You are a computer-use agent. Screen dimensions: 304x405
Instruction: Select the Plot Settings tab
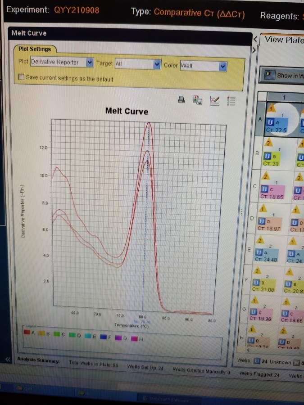[x=35, y=49]
